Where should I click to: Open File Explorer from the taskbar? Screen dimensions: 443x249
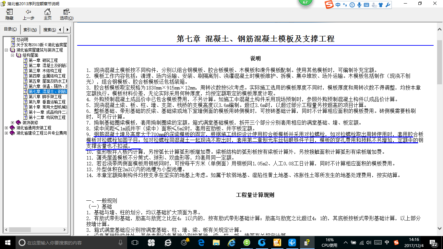tap(216, 243)
